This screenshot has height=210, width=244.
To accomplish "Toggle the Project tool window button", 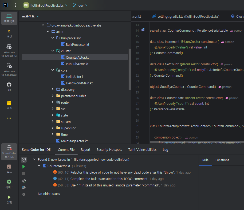I will 9,18.
